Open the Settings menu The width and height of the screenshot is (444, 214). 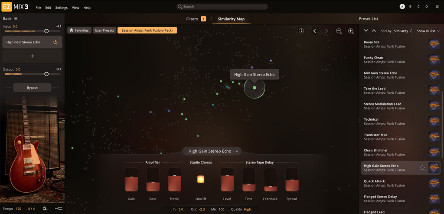(62, 8)
